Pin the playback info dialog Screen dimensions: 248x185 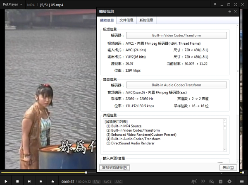tap(230, 12)
